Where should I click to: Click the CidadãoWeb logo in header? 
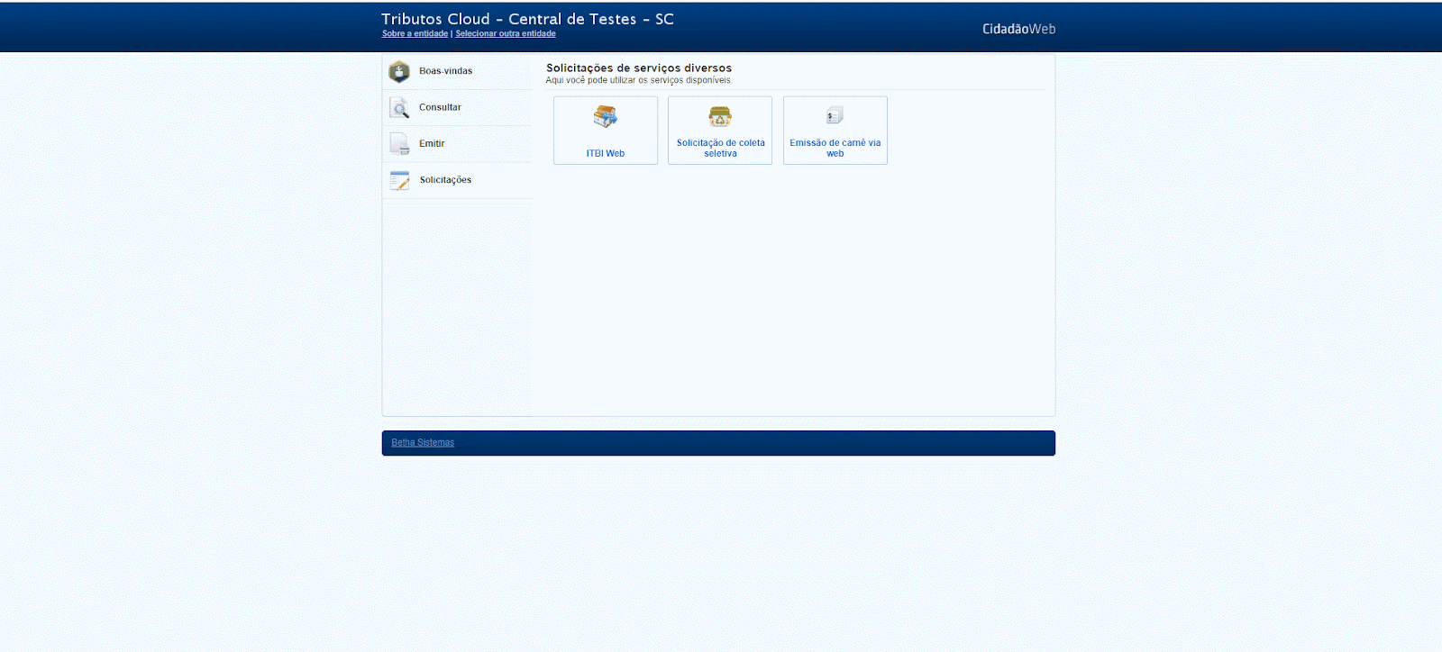tap(1018, 29)
